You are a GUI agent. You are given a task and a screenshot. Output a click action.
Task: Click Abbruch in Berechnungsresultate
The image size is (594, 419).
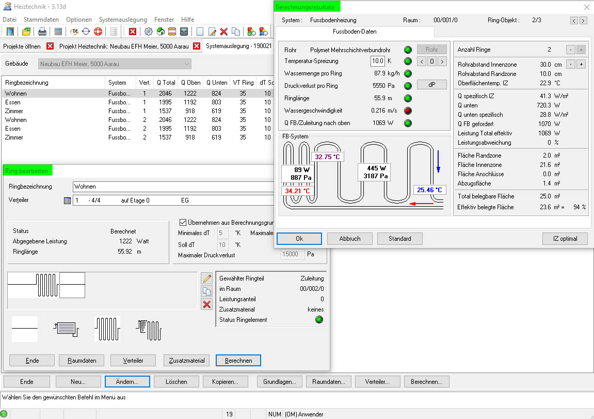350,239
